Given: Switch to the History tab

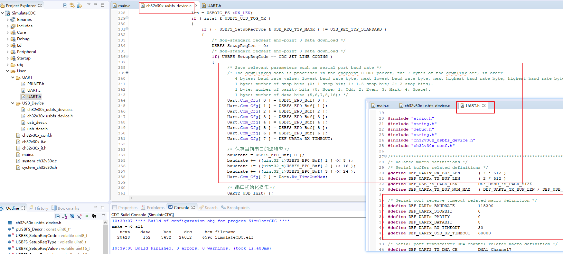Looking at the screenshot, I should 39,208.
